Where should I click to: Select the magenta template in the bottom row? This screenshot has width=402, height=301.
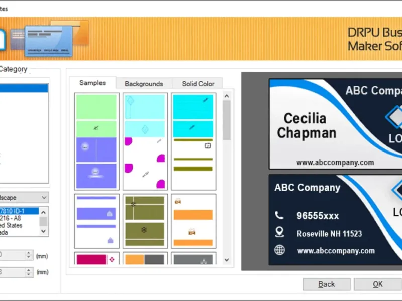click(x=96, y=258)
